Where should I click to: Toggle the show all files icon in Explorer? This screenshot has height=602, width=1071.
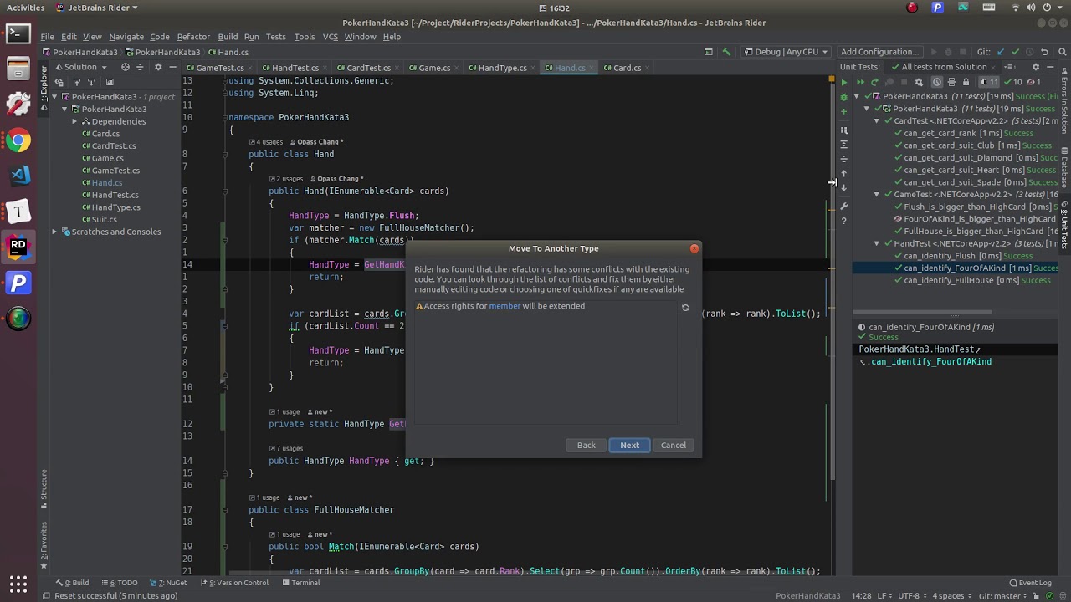(59, 82)
